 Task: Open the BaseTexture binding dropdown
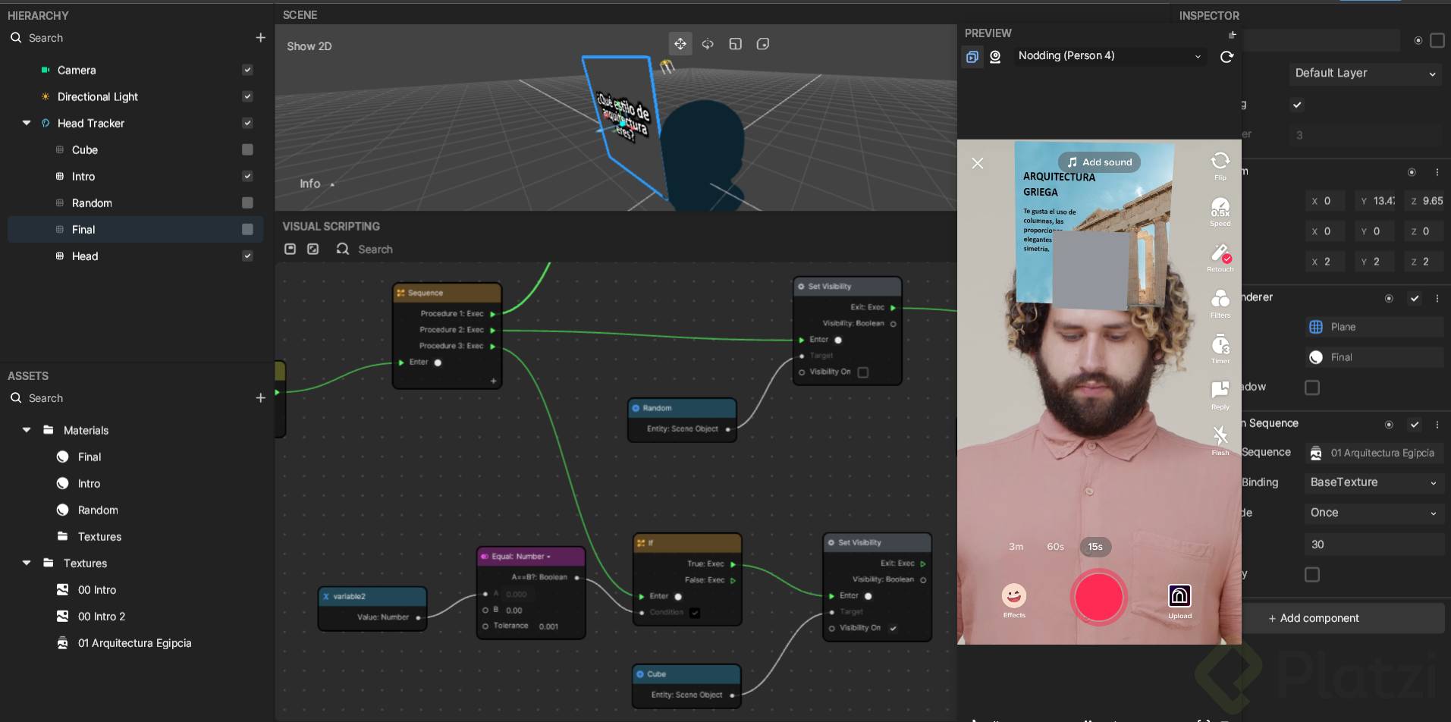(1372, 482)
